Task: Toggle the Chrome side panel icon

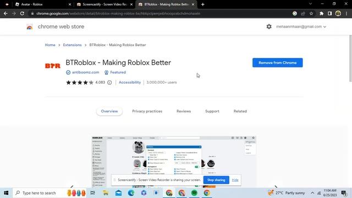Action: (x=329, y=13)
